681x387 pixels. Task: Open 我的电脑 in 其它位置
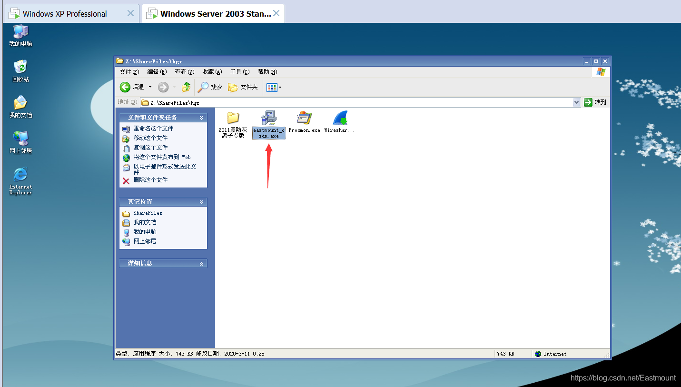coord(145,232)
